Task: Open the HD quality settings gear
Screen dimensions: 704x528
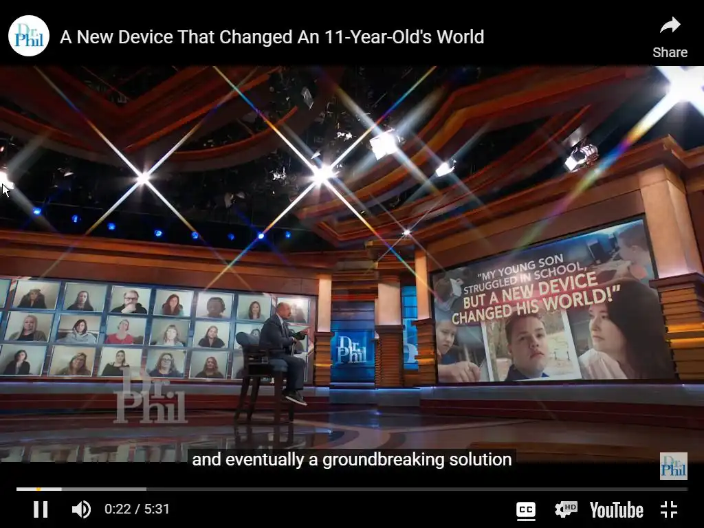Action: 566,509
